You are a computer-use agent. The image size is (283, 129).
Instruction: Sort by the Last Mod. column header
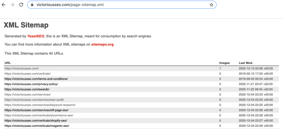(x=246, y=63)
